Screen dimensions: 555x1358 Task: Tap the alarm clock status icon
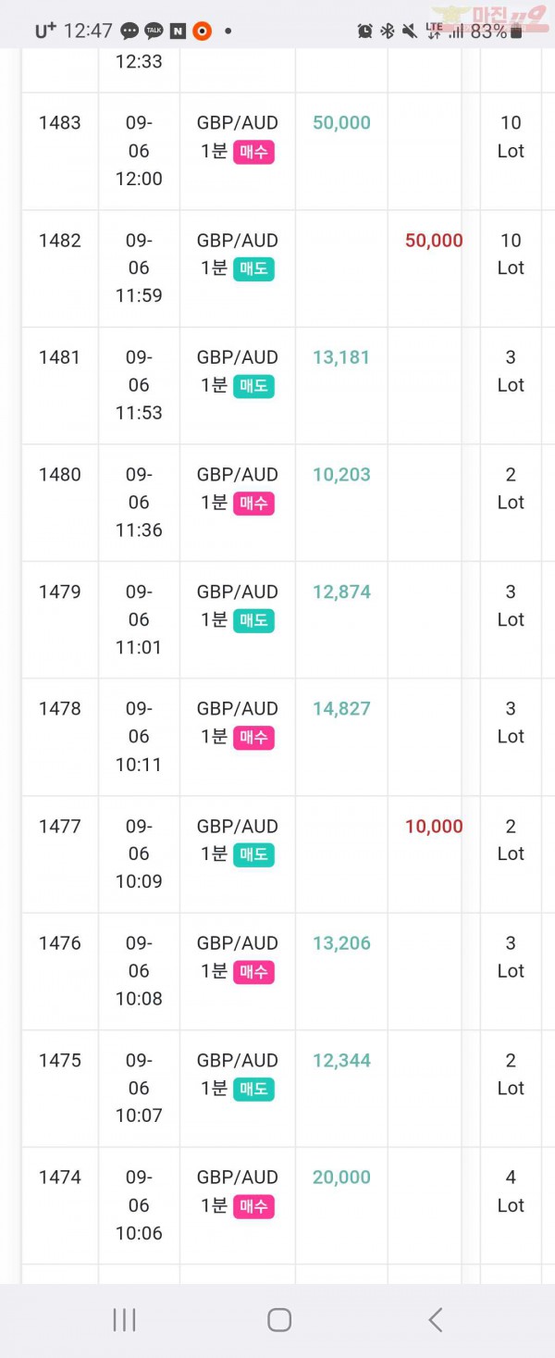click(x=365, y=31)
